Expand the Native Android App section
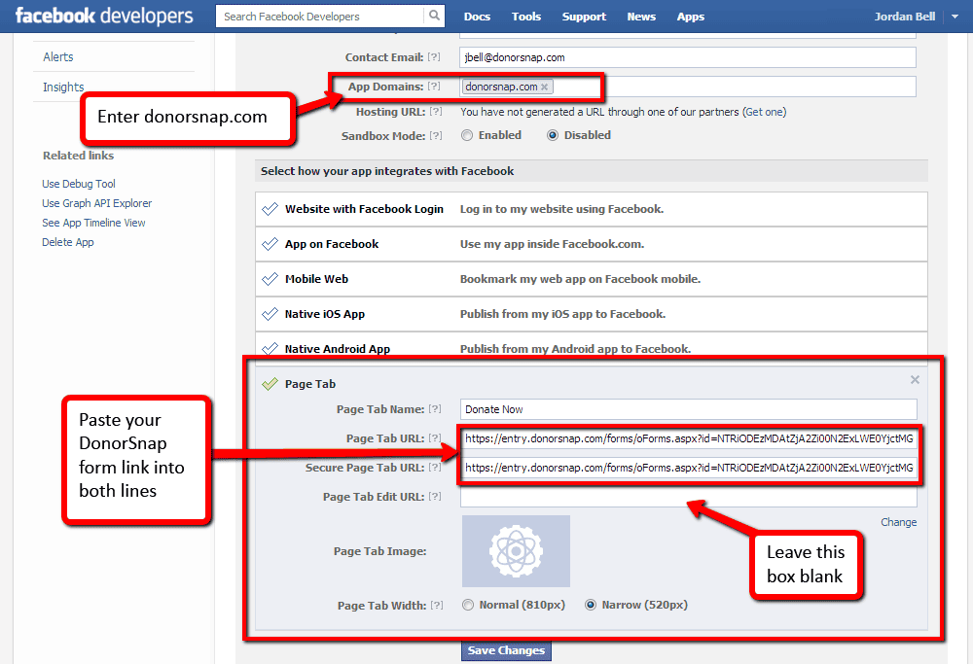The height and width of the screenshot is (664, 973). (x=592, y=348)
